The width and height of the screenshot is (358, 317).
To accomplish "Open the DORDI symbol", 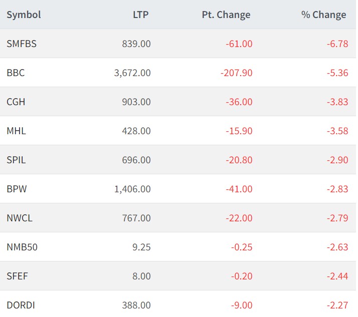I will point(20,305).
